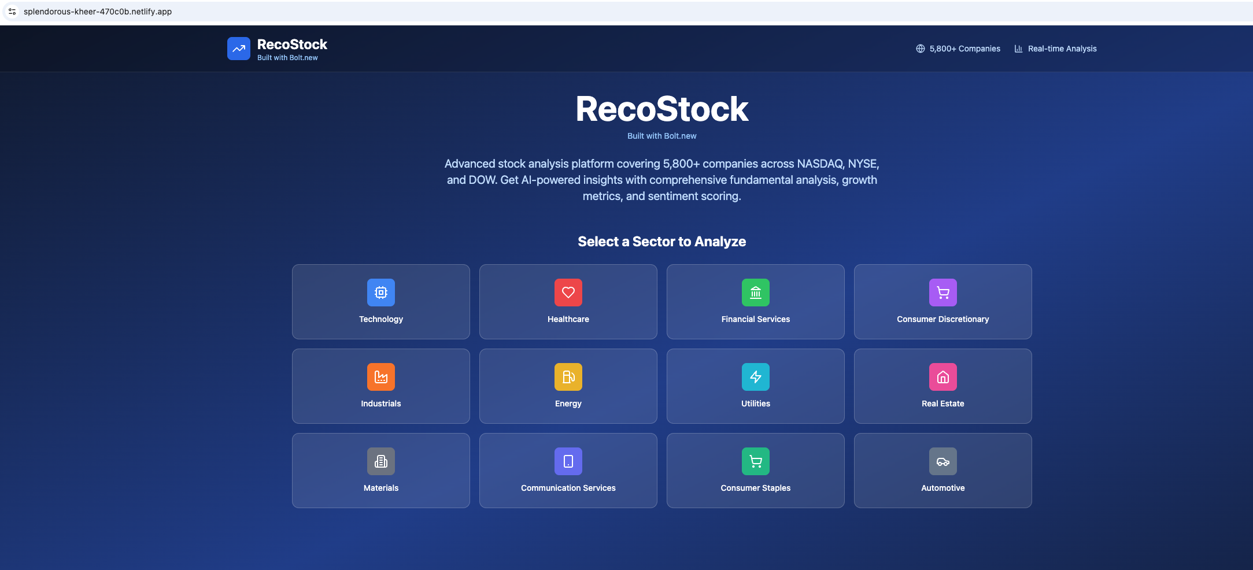This screenshot has width=1253, height=570.
Task: Click the Utilities lightning bolt icon
Action: 756,377
